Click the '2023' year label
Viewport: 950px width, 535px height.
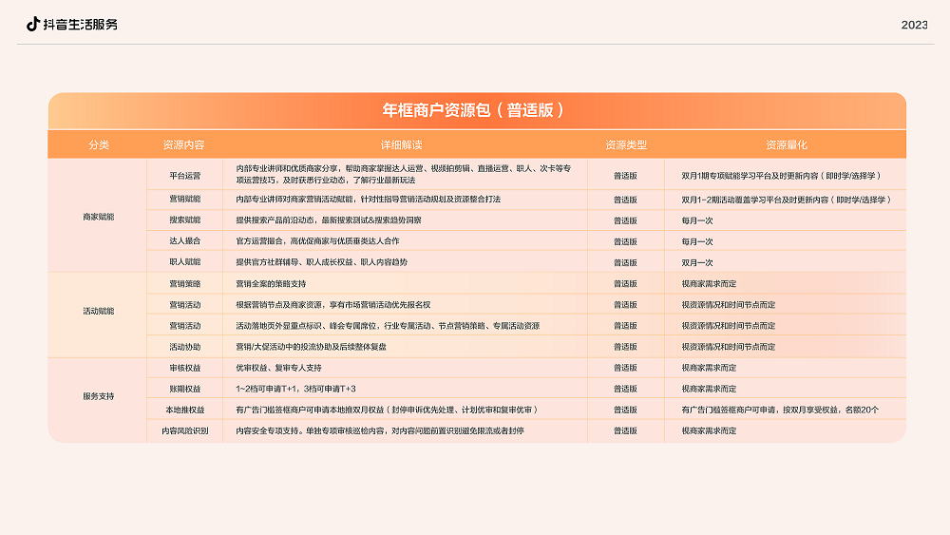[914, 25]
